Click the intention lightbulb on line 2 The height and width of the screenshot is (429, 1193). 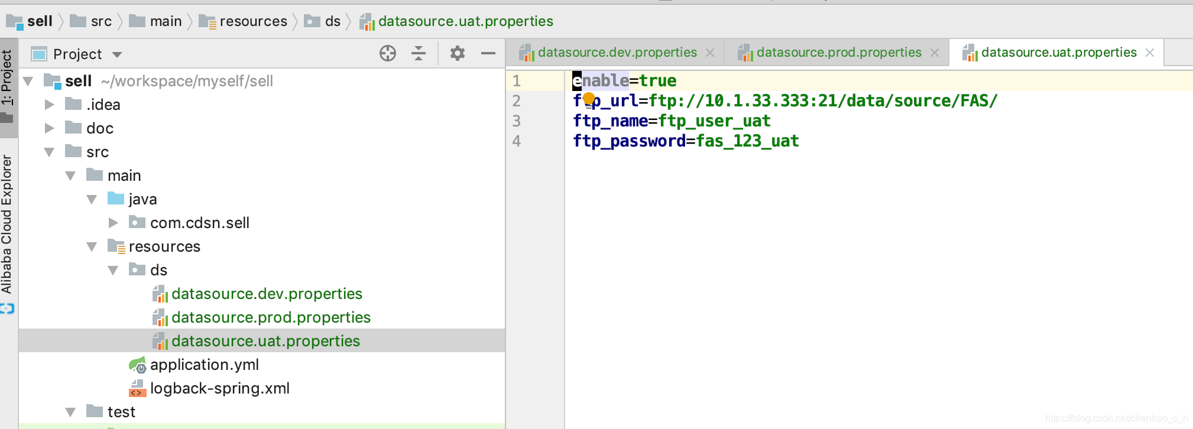pyautogui.click(x=589, y=99)
